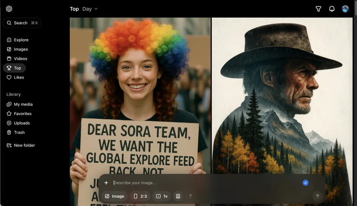This screenshot has height=206, width=357.
Task: Open the Search box in sidebar
Action: (x=22, y=23)
